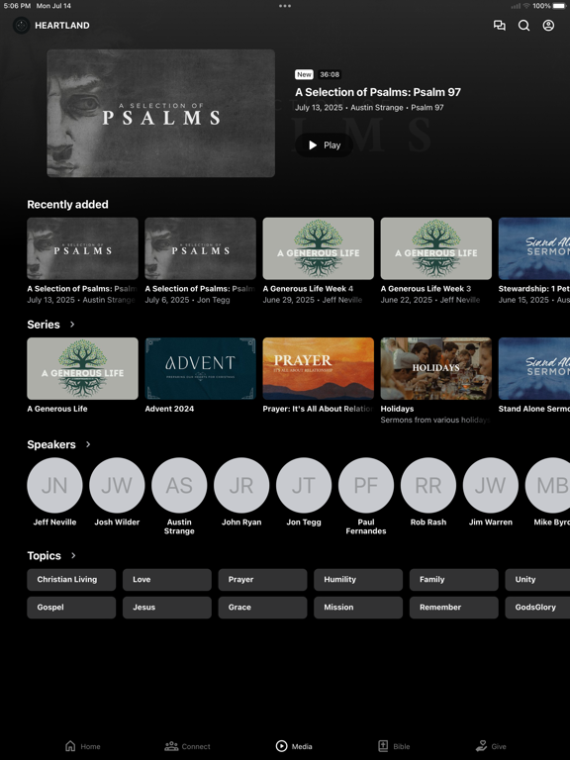Select speaker Austin Strange avatar
This screenshot has width=570, height=760.
[x=179, y=485]
